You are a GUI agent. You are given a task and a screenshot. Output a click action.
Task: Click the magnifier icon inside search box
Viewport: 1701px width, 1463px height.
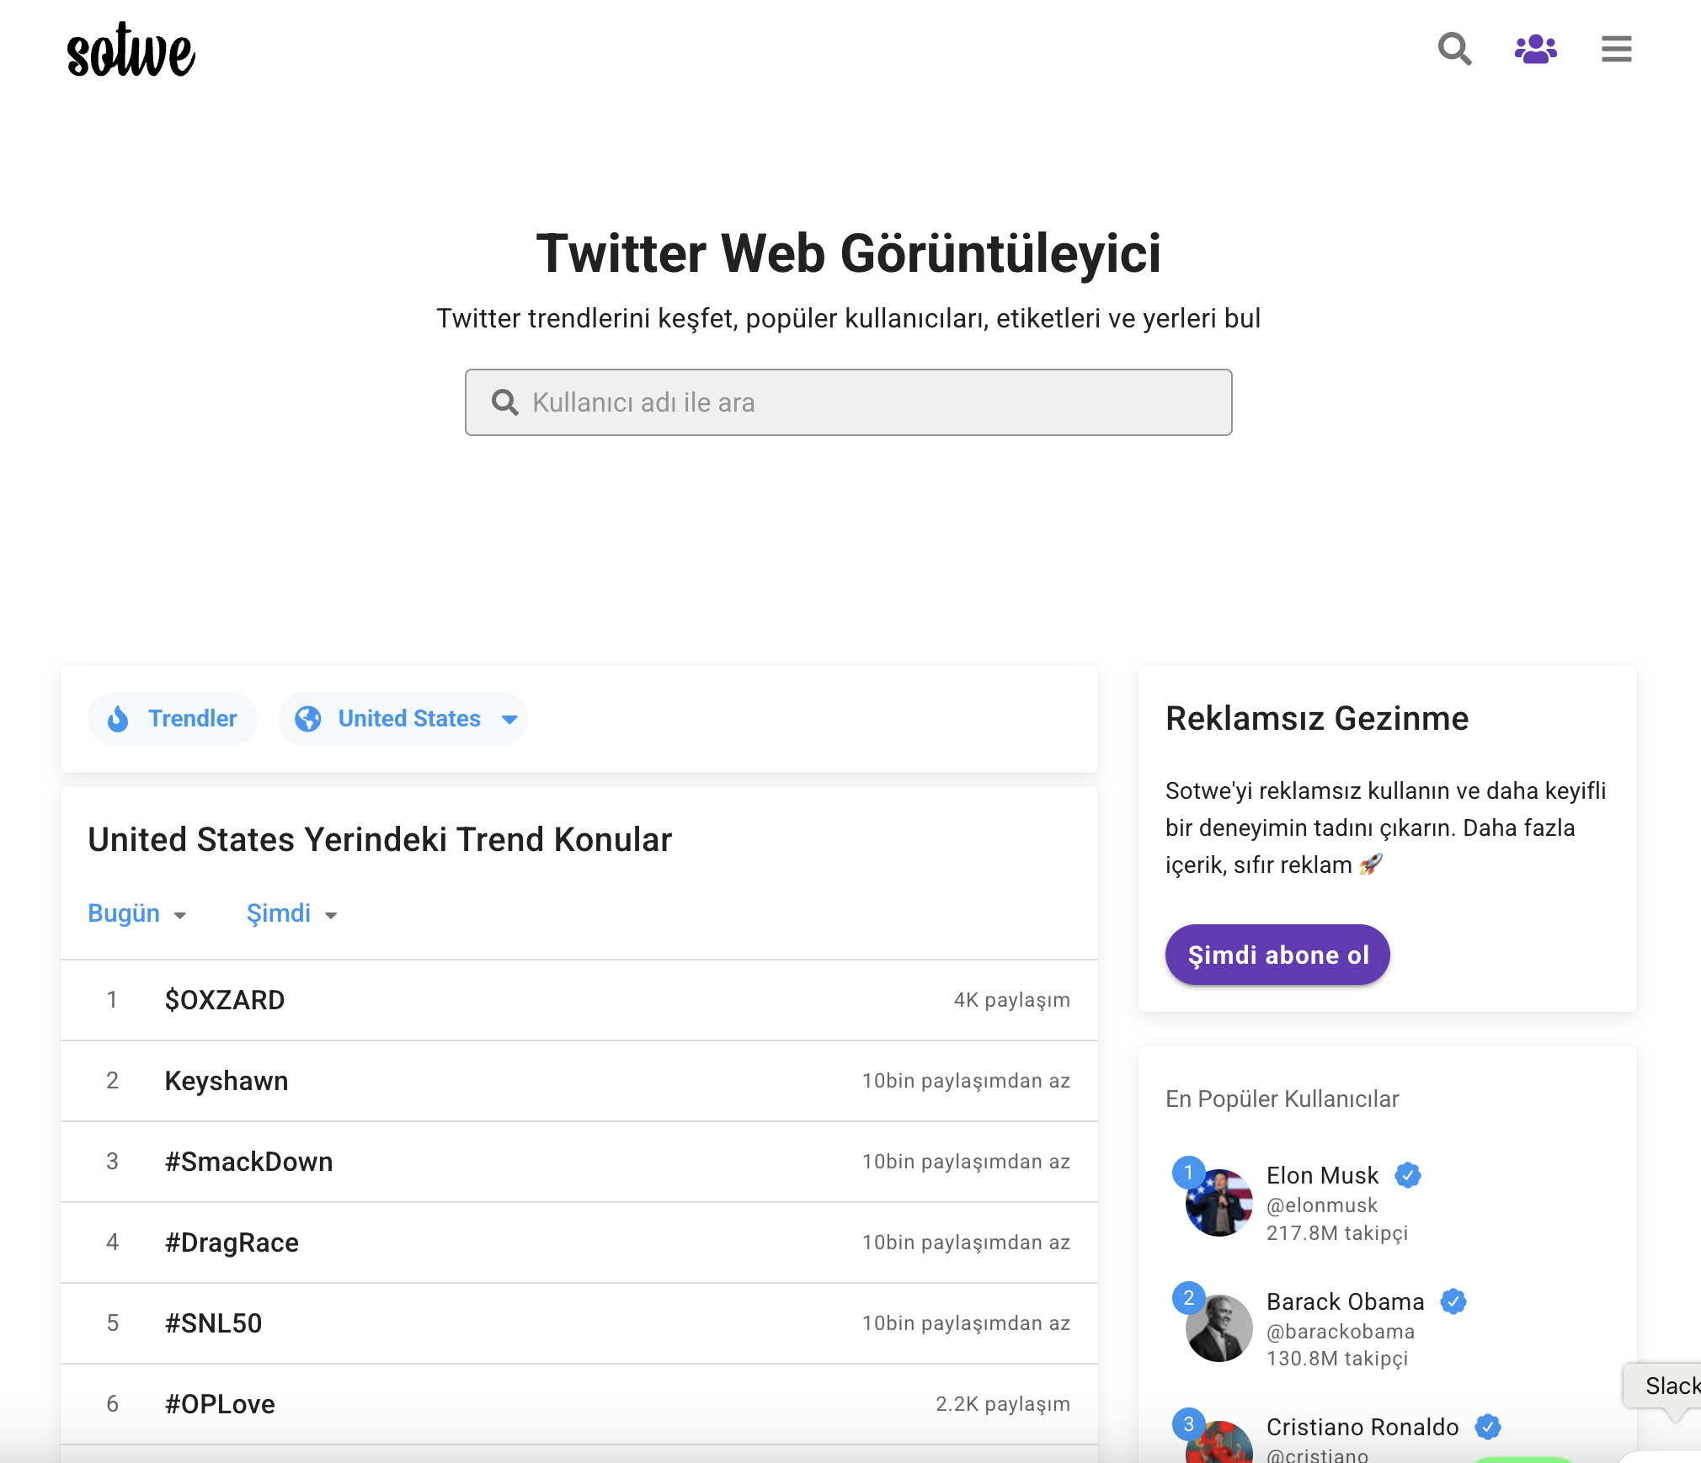[504, 402]
